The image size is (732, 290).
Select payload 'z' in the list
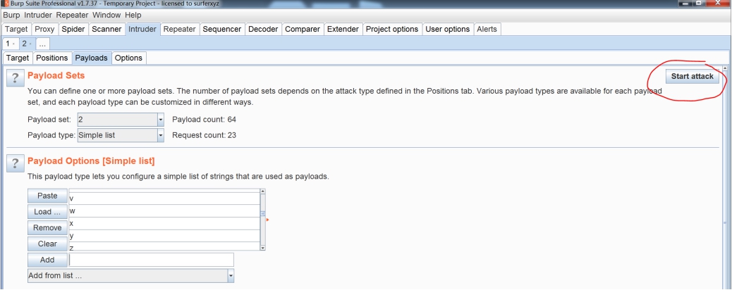point(164,246)
